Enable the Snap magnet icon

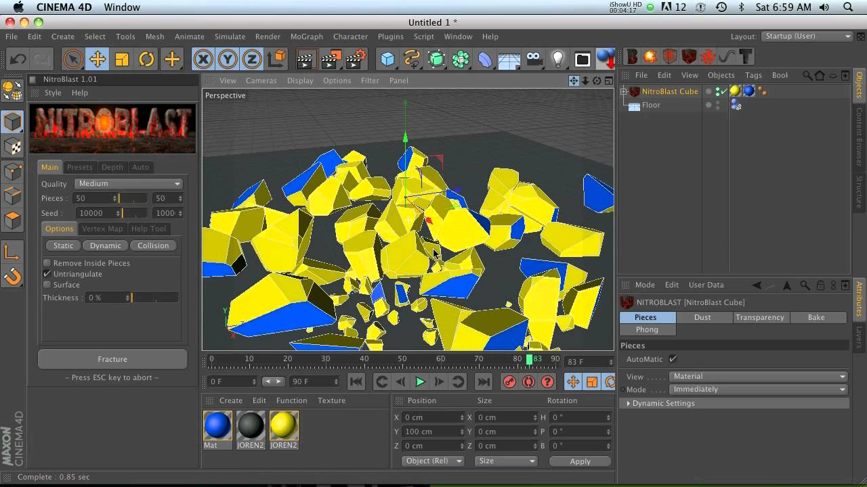12,276
